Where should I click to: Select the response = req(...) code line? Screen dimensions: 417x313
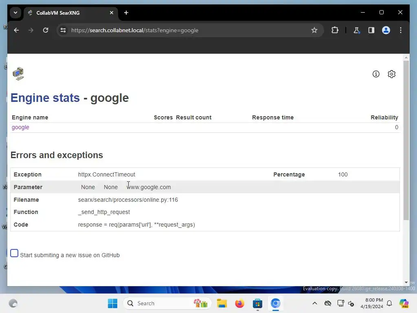136,225
